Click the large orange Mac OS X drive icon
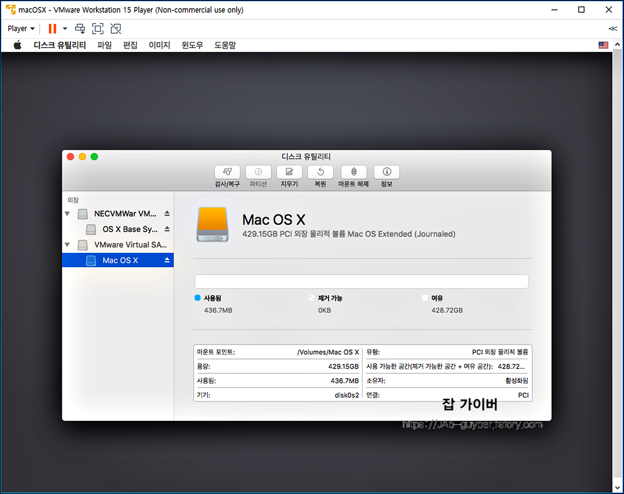The width and height of the screenshot is (624, 494). coord(213,224)
